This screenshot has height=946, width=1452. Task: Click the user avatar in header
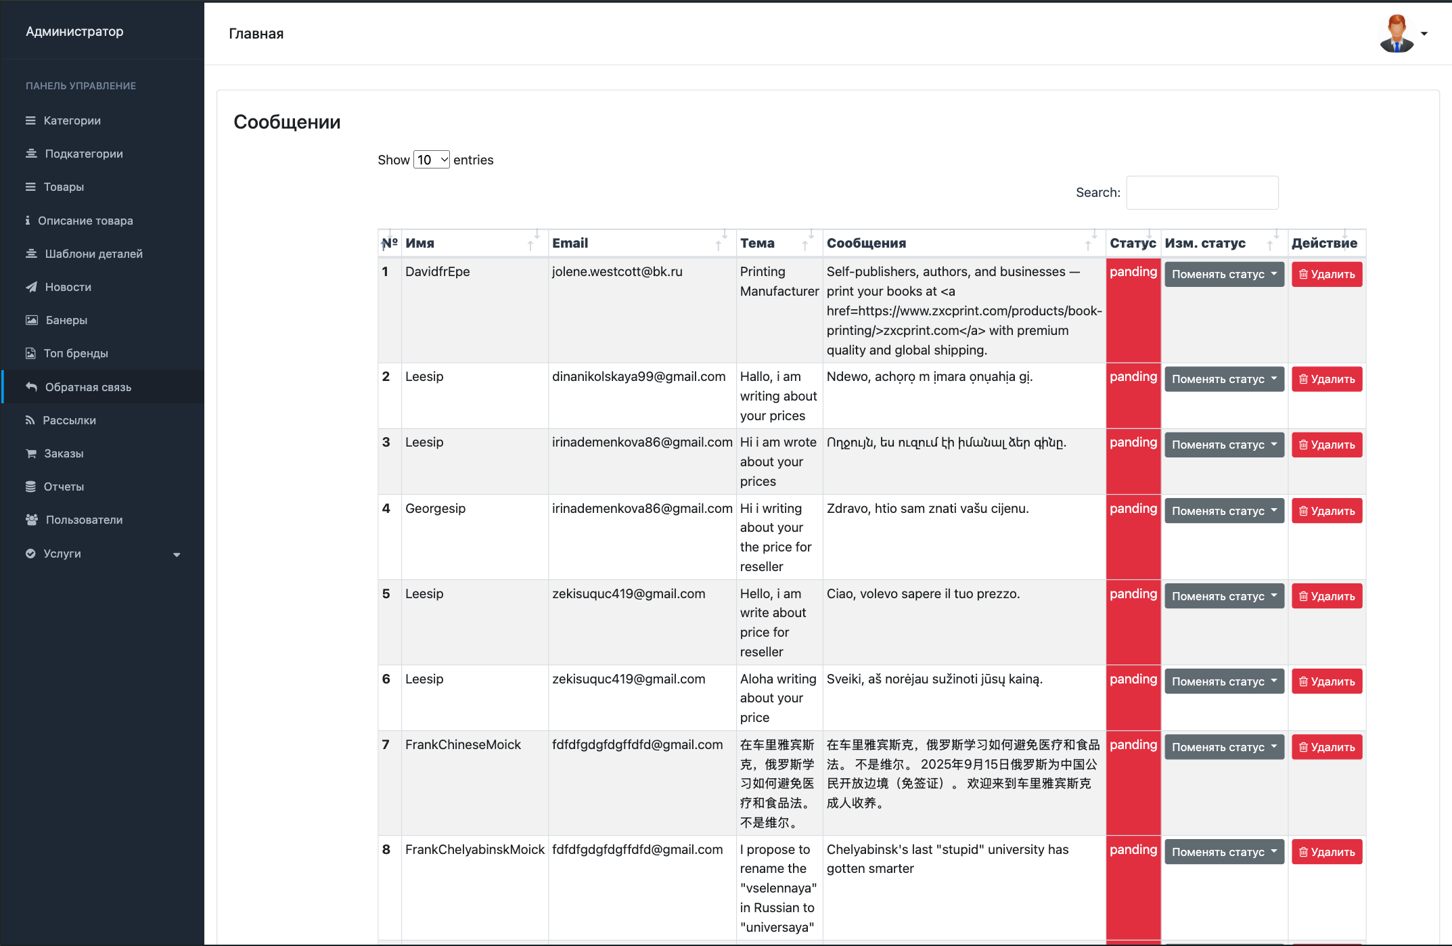[x=1397, y=33]
